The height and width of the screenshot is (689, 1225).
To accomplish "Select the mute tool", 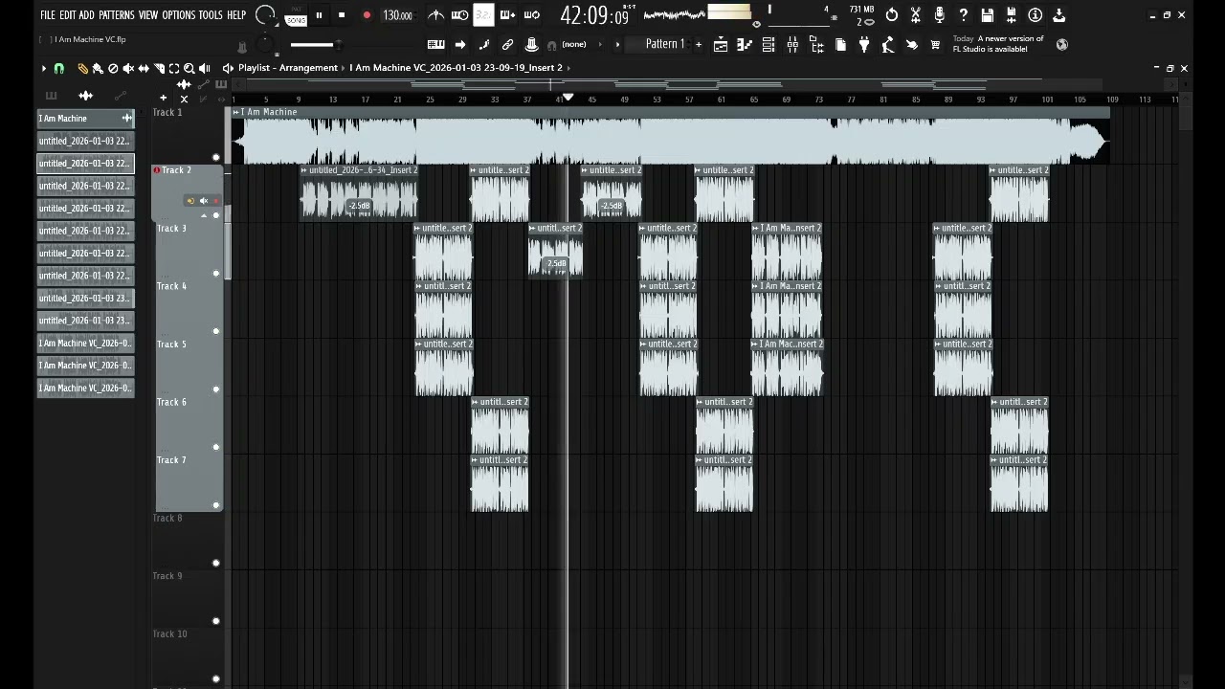I will point(128,68).
